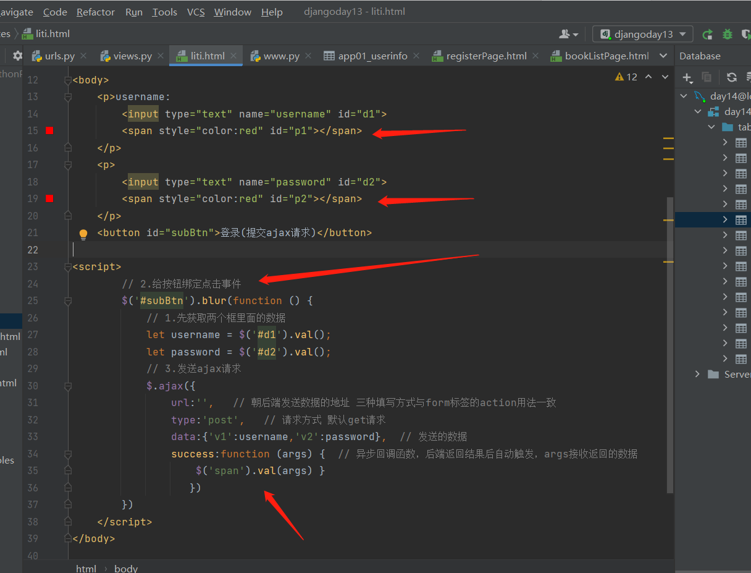Screen dimensions: 751x573
Task: Close the app01_userinfo tab
Action: [x=417, y=56]
